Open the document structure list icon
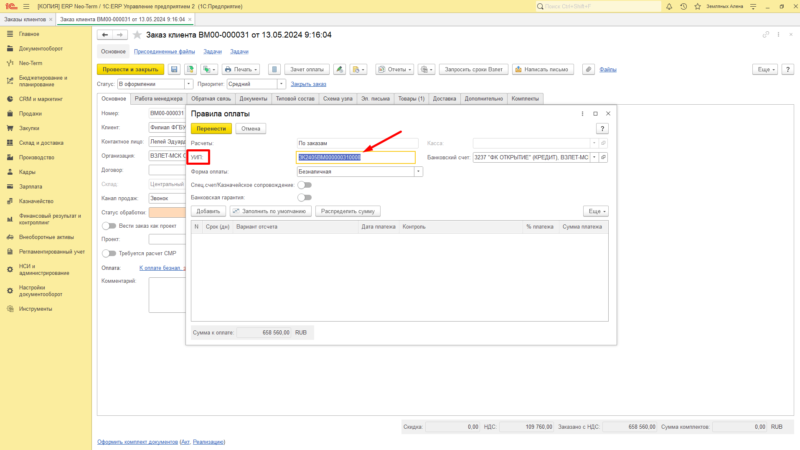The width and height of the screenshot is (800, 450). pos(274,70)
